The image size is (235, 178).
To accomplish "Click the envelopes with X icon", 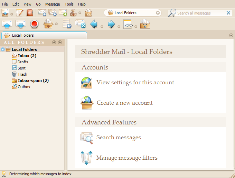I will [80, 24].
